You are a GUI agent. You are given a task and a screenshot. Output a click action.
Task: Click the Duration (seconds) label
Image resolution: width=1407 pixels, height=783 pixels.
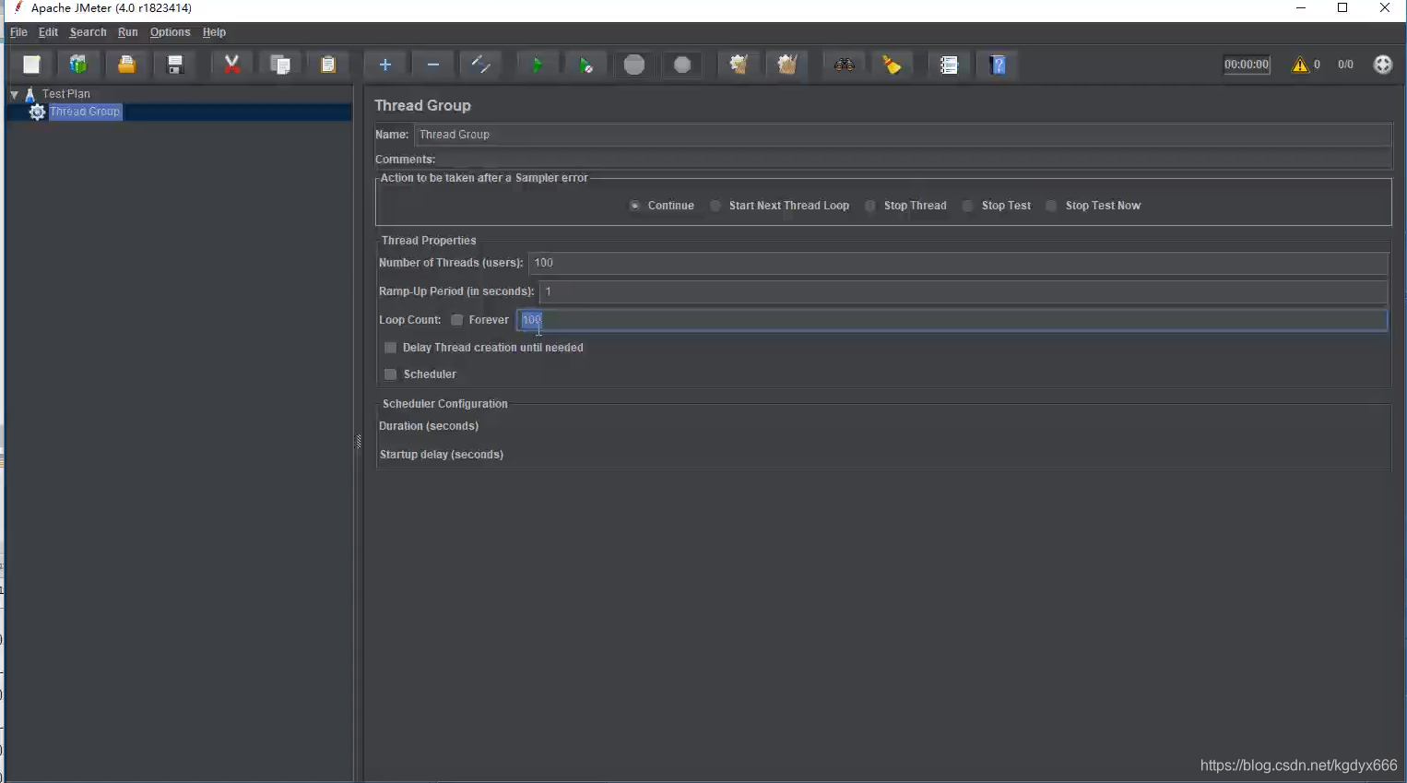point(429,426)
